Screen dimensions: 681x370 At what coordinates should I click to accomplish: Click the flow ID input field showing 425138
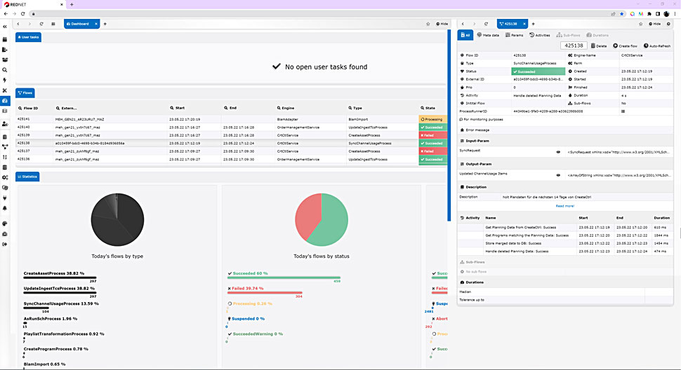click(x=574, y=46)
